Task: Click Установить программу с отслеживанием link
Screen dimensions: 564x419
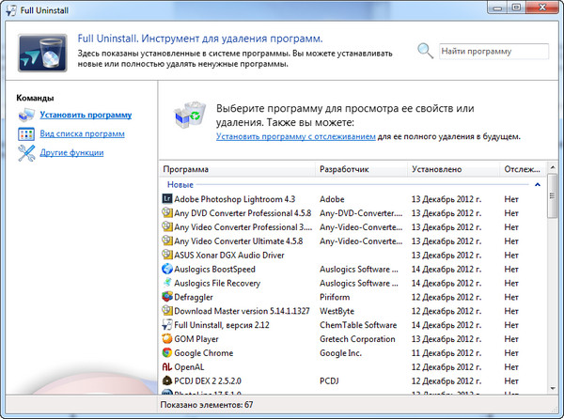Action: (296, 136)
